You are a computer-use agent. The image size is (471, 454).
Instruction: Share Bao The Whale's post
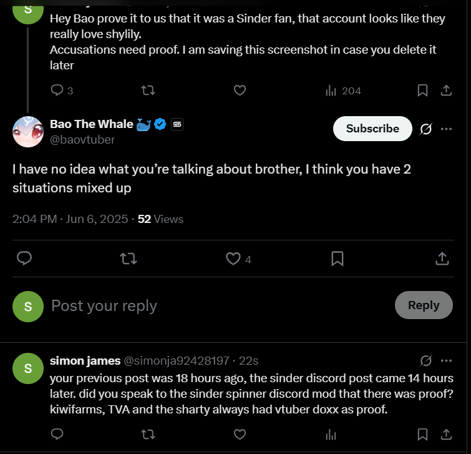(441, 258)
